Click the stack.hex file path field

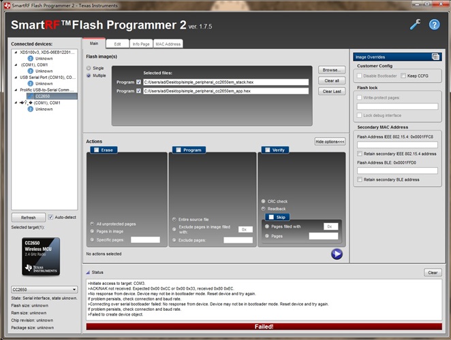pyautogui.click(x=226, y=82)
